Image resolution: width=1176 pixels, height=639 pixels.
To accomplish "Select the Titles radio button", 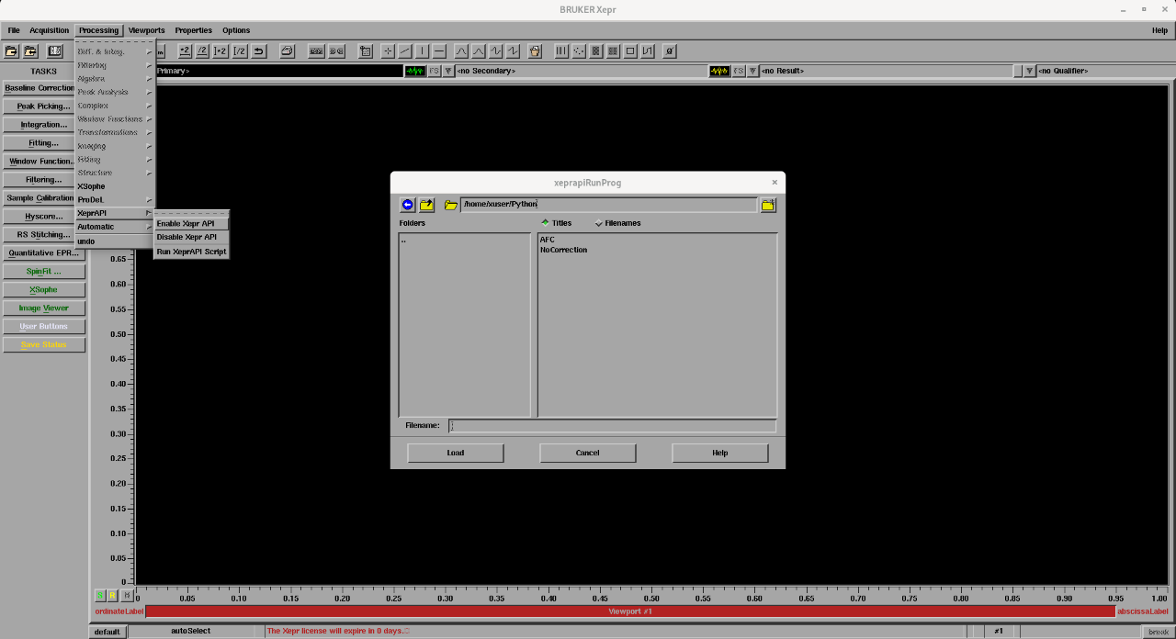I will point(545,222).
